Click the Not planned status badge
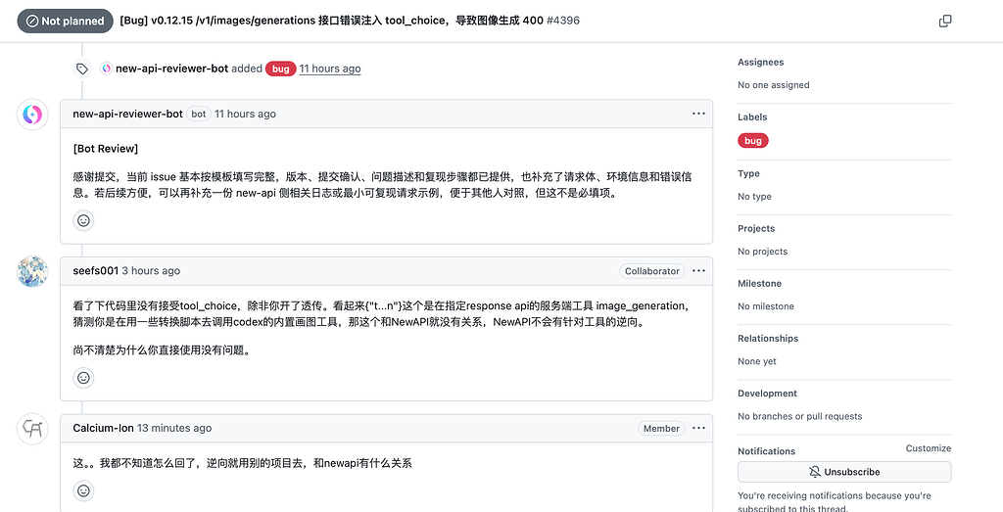Viewport: 1003px width, 512px height. (66, 22)
